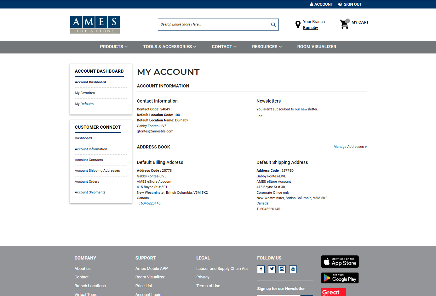Image resolution: width=436 pixels, height=296 pixels.
Task: Open the Twitter social icon
Action: point(272,269)
